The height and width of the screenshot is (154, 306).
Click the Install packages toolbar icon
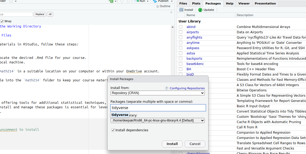tap(181, 10)
